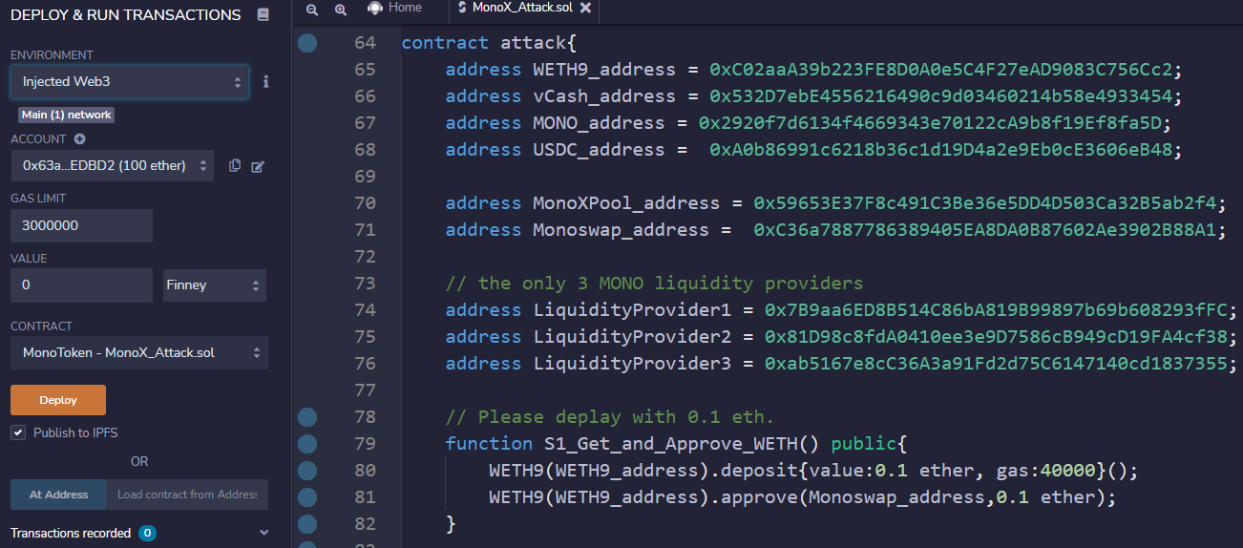Click the LiquidityProvider1 address line

point(841,310)
